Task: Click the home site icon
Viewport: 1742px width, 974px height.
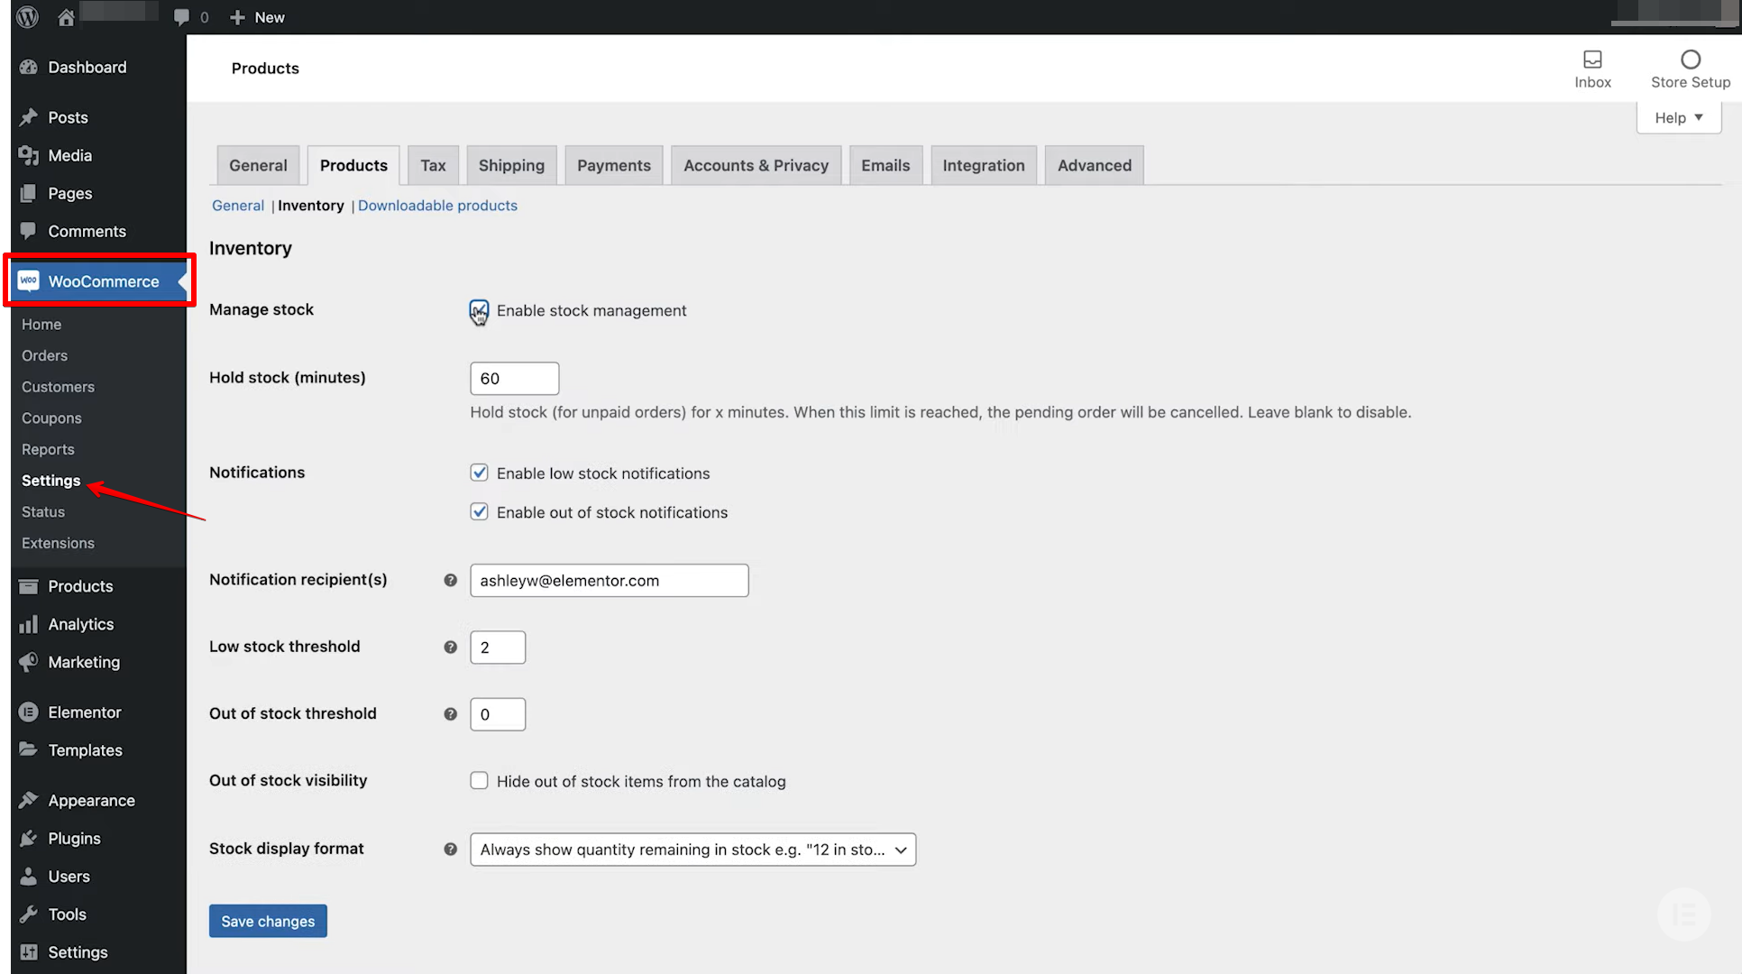Action: [66, 17]
